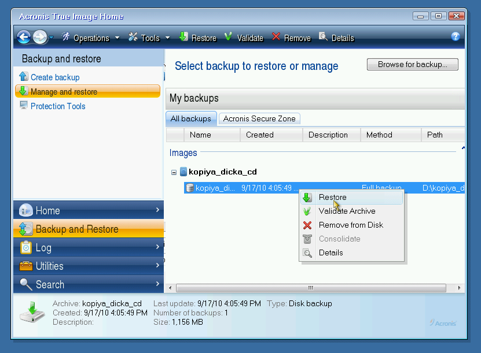The width and height of the screenshot is (481, 353).
Task: Click the Help question mark icon
Action: [456, 37]
